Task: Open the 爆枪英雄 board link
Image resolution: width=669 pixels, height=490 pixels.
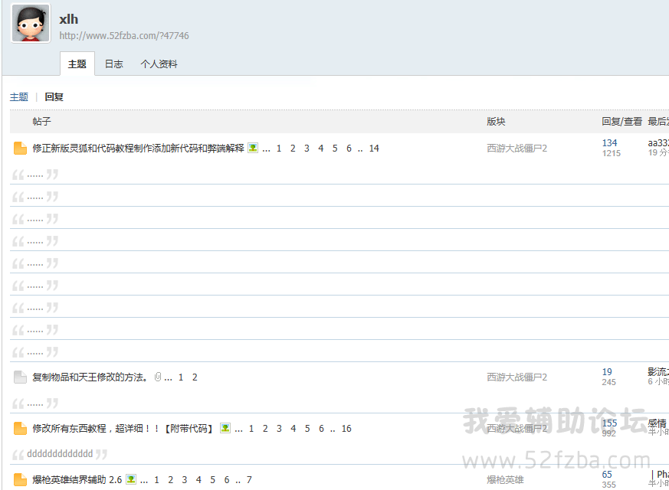Action: point(505,480)
